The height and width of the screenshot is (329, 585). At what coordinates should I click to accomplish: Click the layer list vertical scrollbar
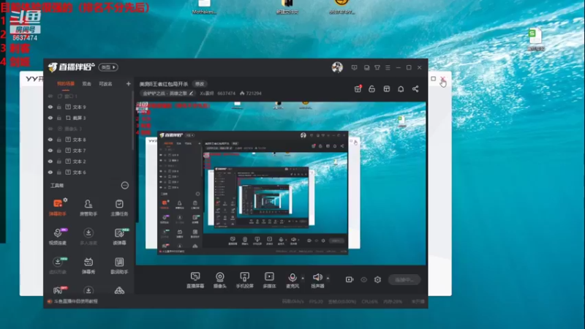pos(132,121)
